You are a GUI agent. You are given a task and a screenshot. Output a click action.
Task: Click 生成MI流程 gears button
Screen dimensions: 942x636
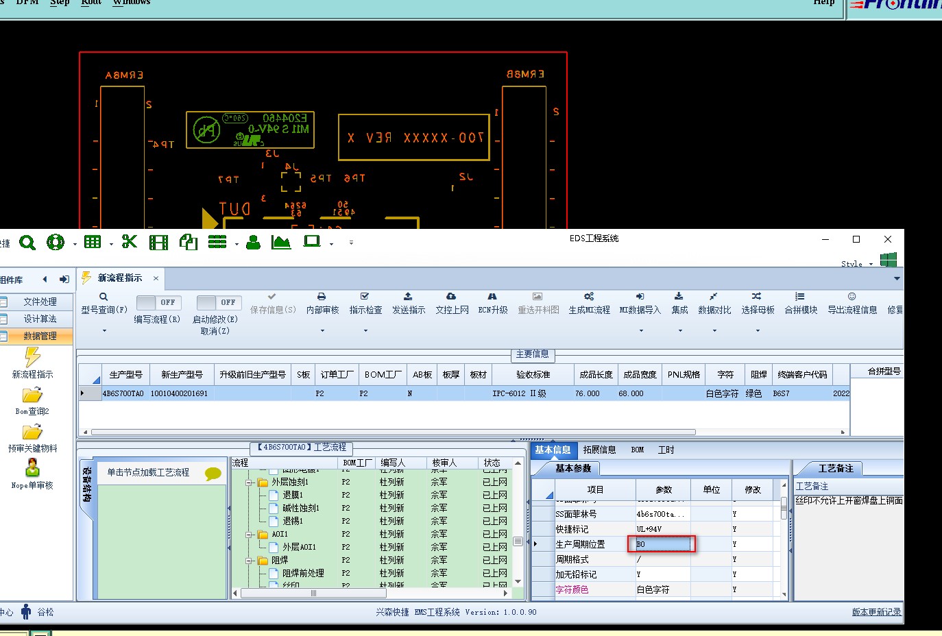tap(589, 304)
